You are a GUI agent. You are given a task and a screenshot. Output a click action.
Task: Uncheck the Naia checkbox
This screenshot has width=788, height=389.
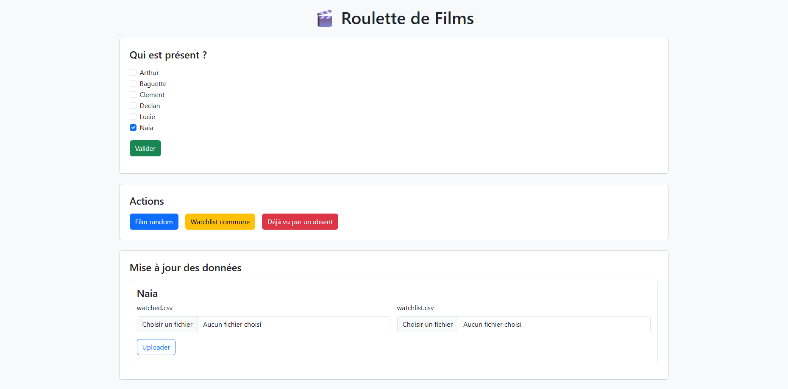click(133, 128)
